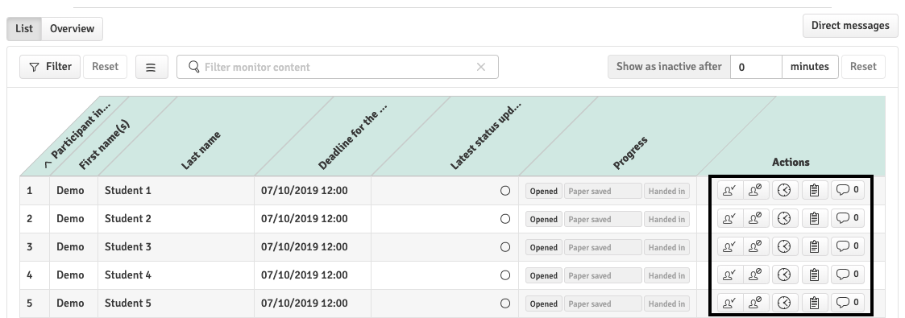Click Student 3 status circle indicator
905x318 pixels.
coord(505,247)
